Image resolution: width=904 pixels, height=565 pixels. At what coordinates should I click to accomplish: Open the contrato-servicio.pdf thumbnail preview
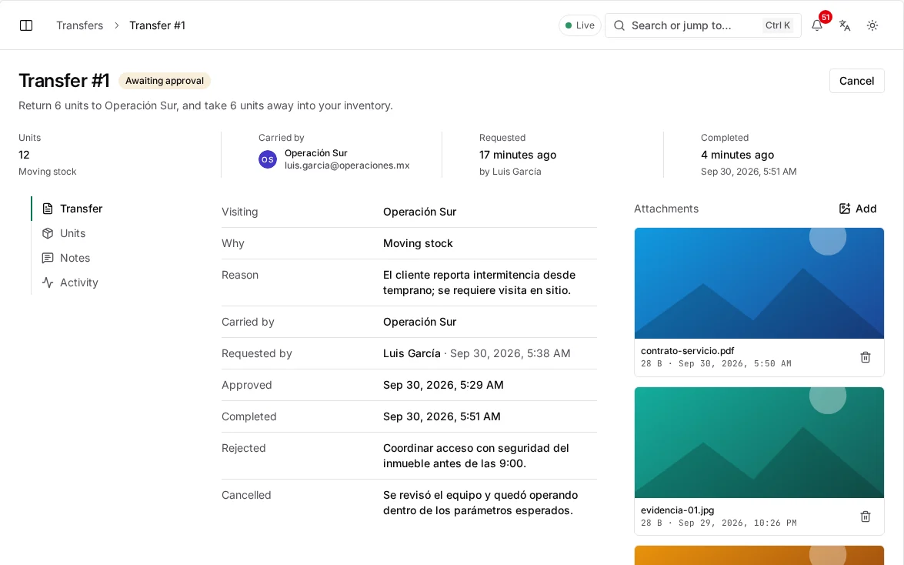pyautogui.click(x=759, y=283)
